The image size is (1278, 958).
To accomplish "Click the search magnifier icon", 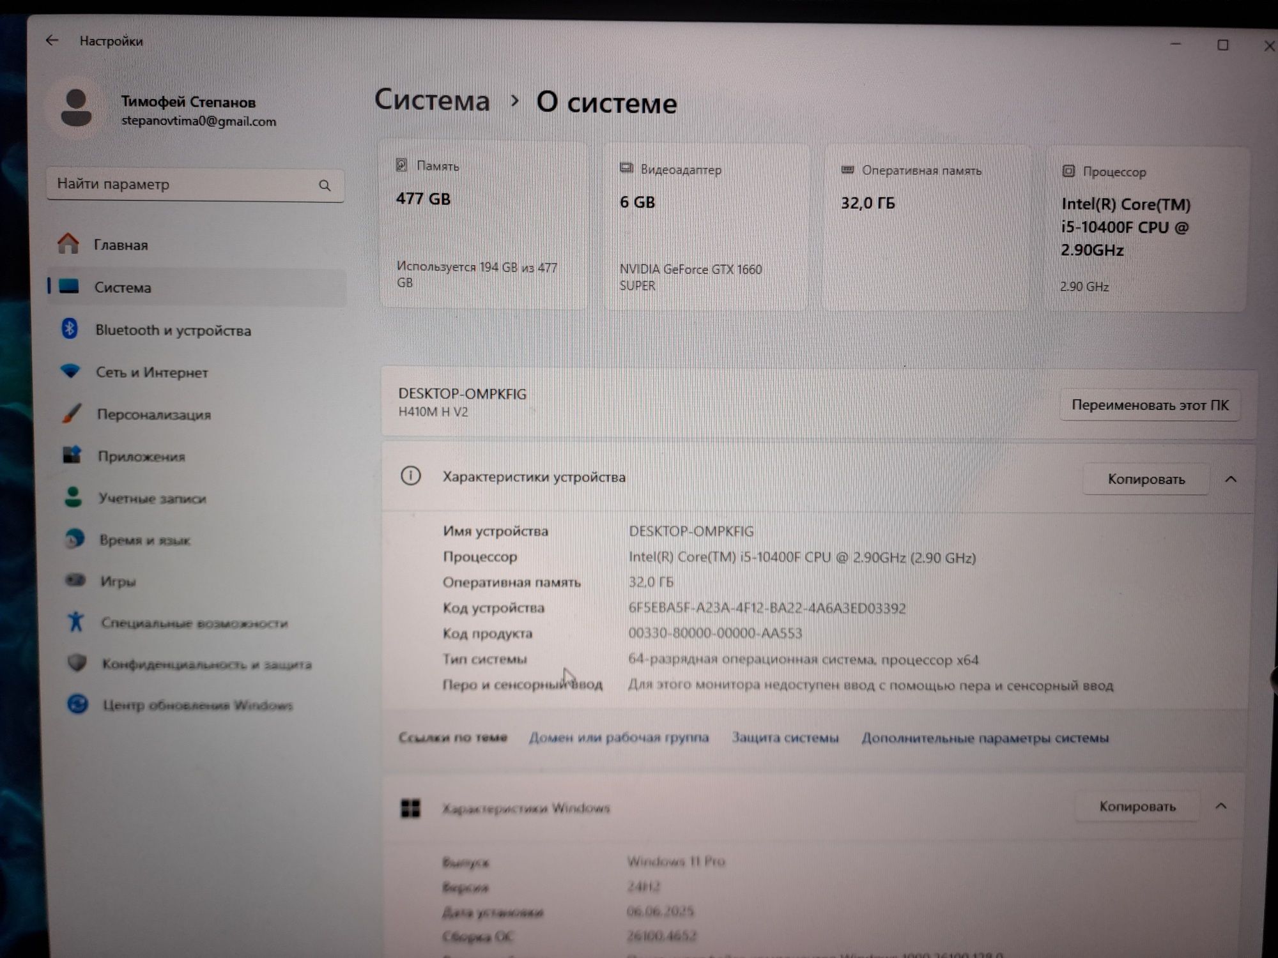I will [325, 185].
